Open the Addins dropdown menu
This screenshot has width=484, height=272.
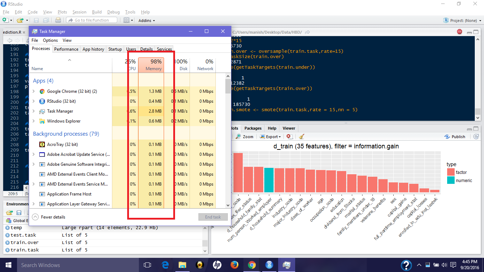coord(147,21)
